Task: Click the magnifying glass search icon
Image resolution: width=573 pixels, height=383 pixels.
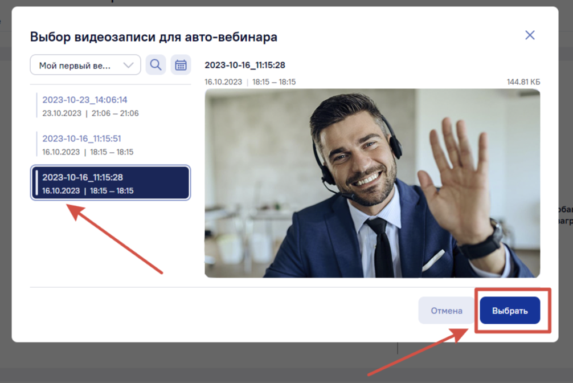Action: click(x=155, y=65)
